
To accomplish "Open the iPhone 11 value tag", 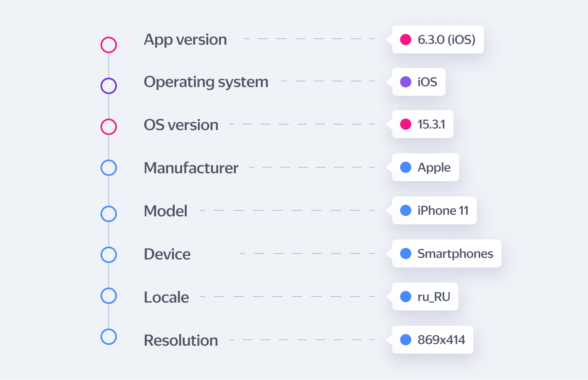I will pos(434,210).
